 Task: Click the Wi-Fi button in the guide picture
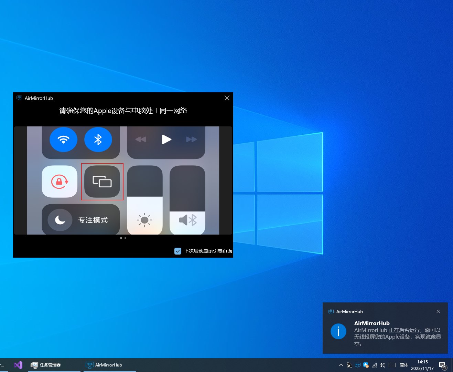[63, 139]
